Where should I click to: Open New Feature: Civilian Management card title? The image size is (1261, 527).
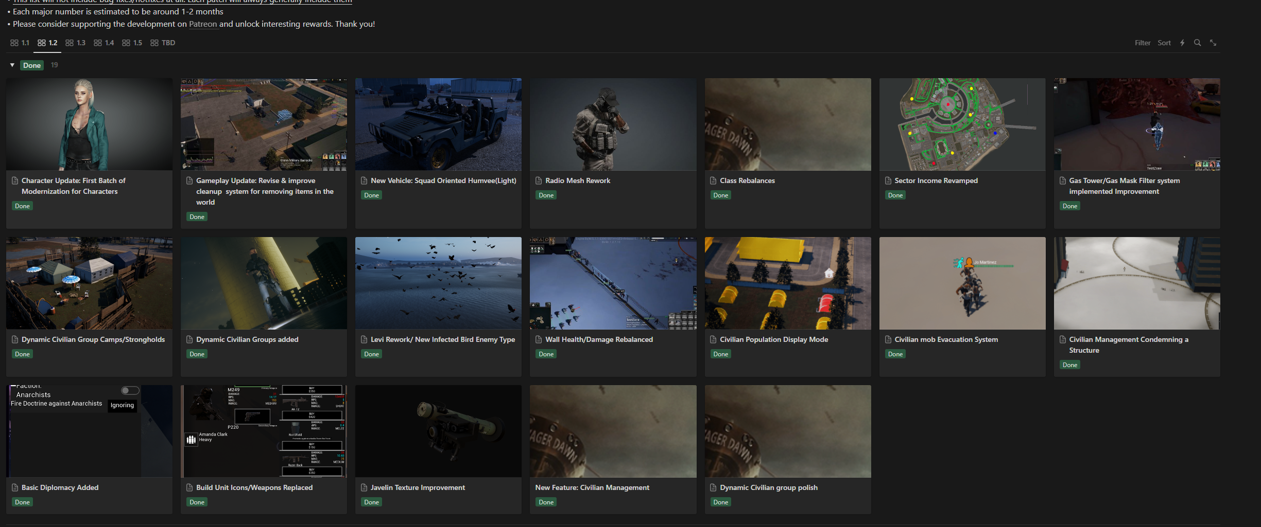(592, 487)
